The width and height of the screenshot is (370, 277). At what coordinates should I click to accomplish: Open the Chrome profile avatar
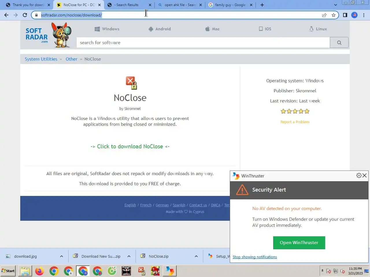click(354, 15)
